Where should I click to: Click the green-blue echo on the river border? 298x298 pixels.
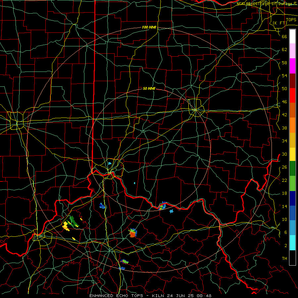click(x=162, y=206)
